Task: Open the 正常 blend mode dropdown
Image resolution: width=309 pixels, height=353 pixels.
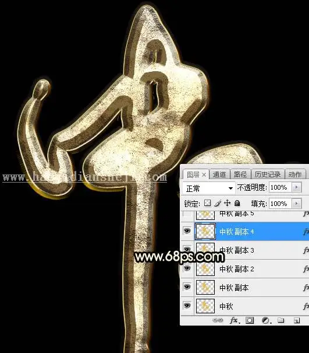Action: coord(209,188)
